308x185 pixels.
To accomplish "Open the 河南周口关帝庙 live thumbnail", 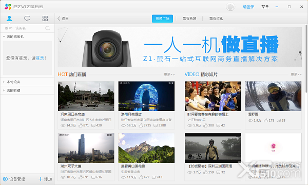I will pos(86,96).
